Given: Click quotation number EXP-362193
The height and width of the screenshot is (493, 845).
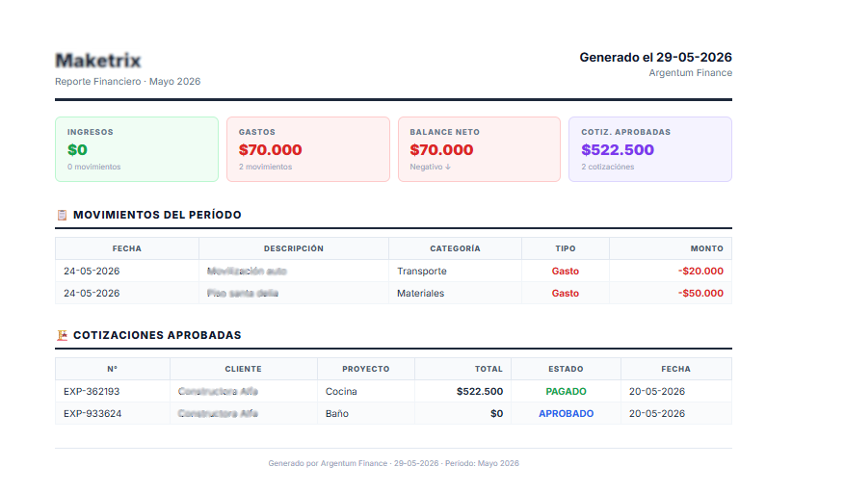Looking at the screenshot, I should coord(92,392).
